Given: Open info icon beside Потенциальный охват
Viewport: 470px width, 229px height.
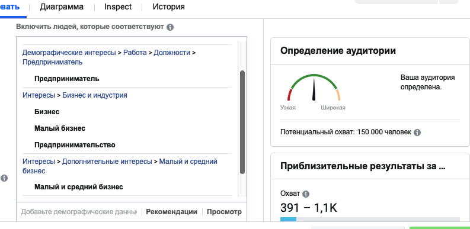Looking at the screenshot, I should click(417, 133).
